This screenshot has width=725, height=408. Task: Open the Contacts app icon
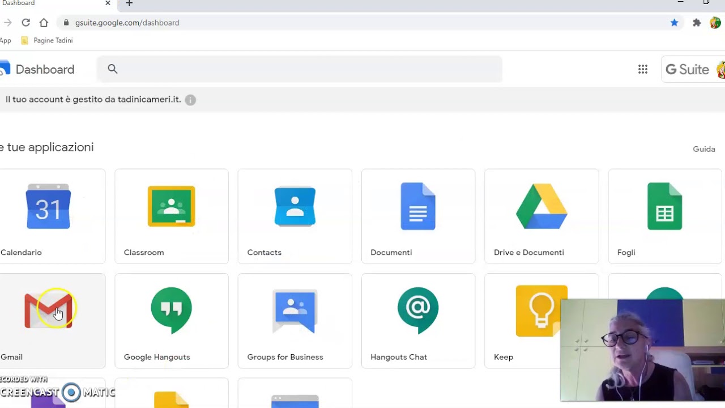point(295,206)
